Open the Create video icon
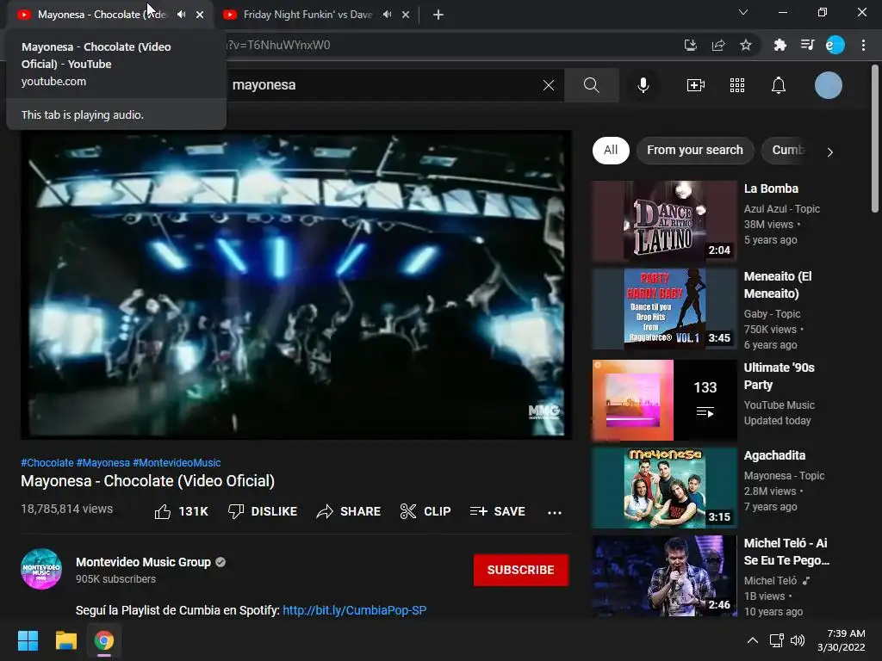882x661 pixels. 696,85
